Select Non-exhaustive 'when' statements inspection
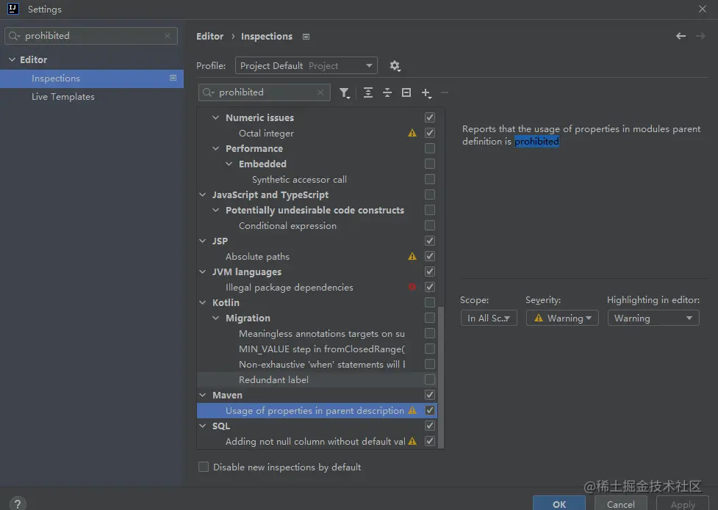The width and height of the screenshot is (718, 510). coord(317,364)
